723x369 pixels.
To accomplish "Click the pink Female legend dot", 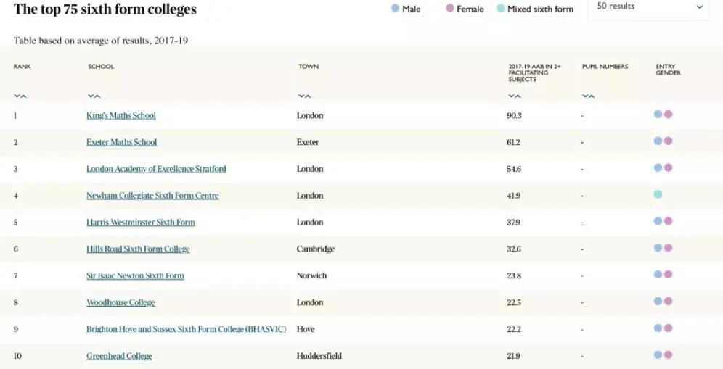I will tap(449, 8).
